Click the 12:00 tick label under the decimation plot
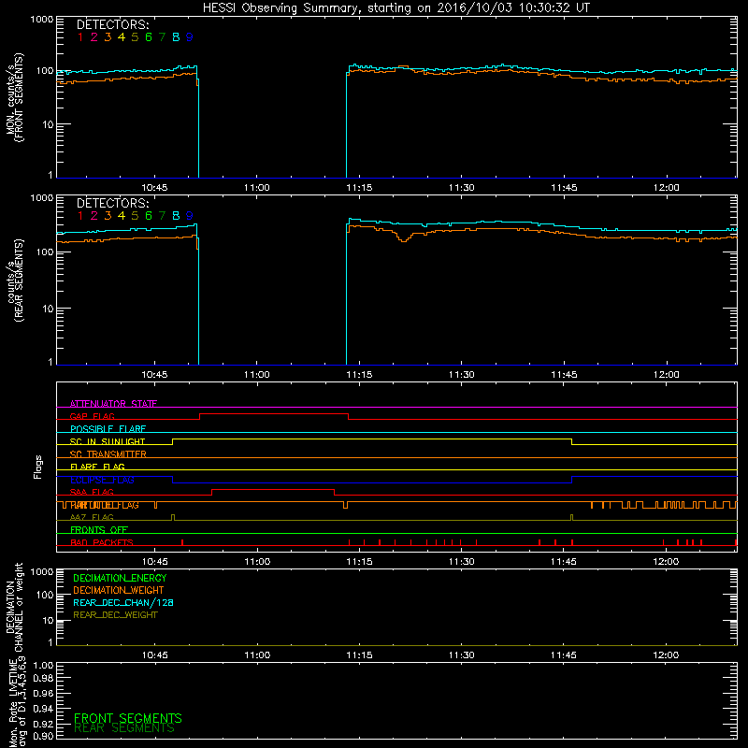Image resolution: width=748 pixels, height=748 pixels. coord(667,655)
